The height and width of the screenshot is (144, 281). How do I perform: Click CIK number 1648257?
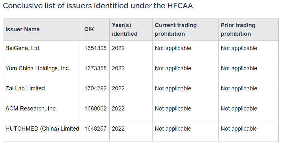[95, 129]
